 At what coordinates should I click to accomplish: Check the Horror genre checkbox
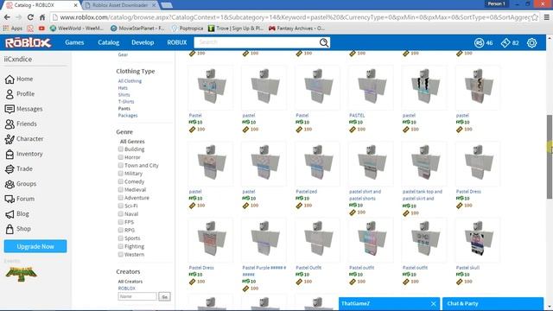point(121,157)
